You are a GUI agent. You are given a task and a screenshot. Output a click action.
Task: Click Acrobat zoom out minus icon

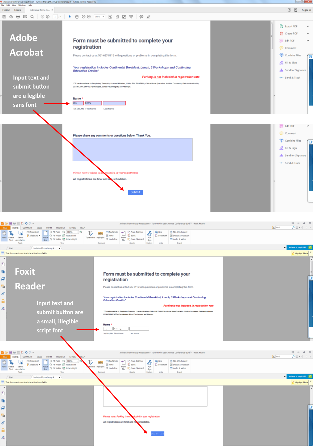click(84, 17)
